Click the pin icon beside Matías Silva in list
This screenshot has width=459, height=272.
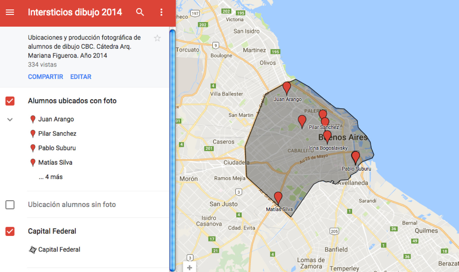[x=33, y=162]
